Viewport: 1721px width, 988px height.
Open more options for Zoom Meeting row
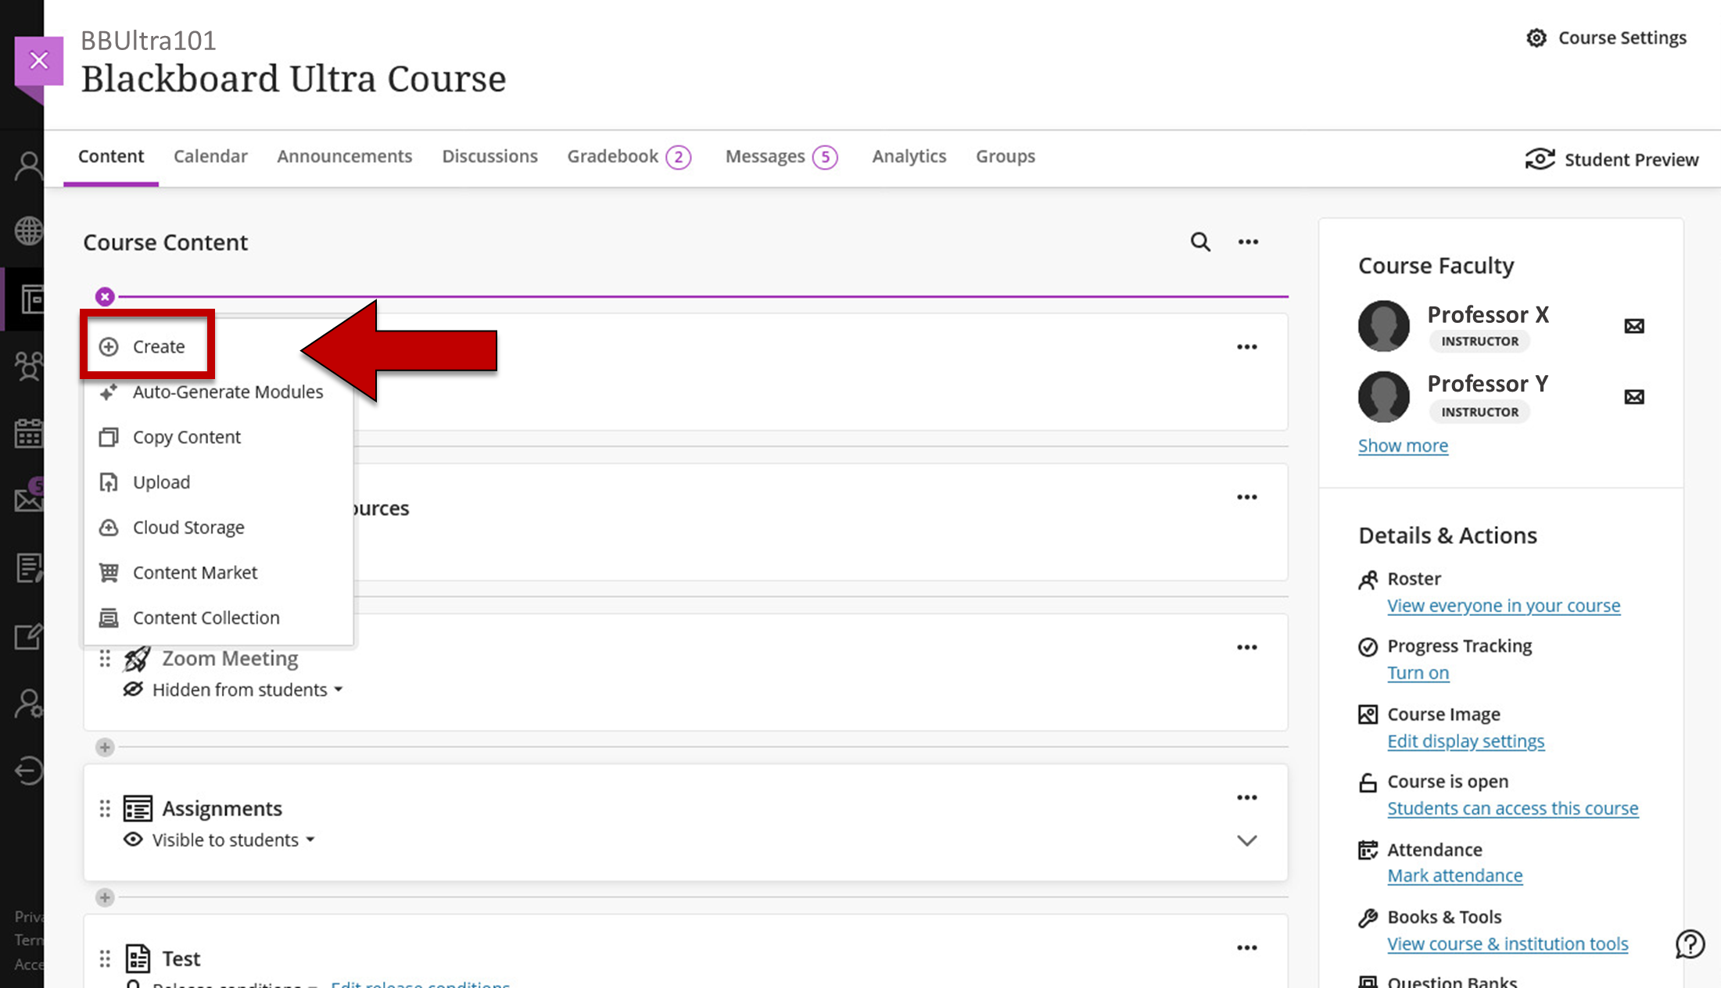[1247, 647]
